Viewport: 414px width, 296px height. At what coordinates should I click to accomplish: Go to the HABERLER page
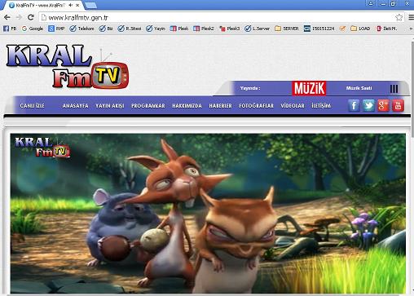[x=220, y=106]
